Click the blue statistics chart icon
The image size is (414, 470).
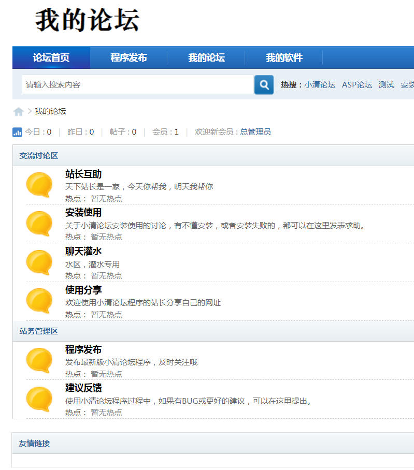(17, 132)
